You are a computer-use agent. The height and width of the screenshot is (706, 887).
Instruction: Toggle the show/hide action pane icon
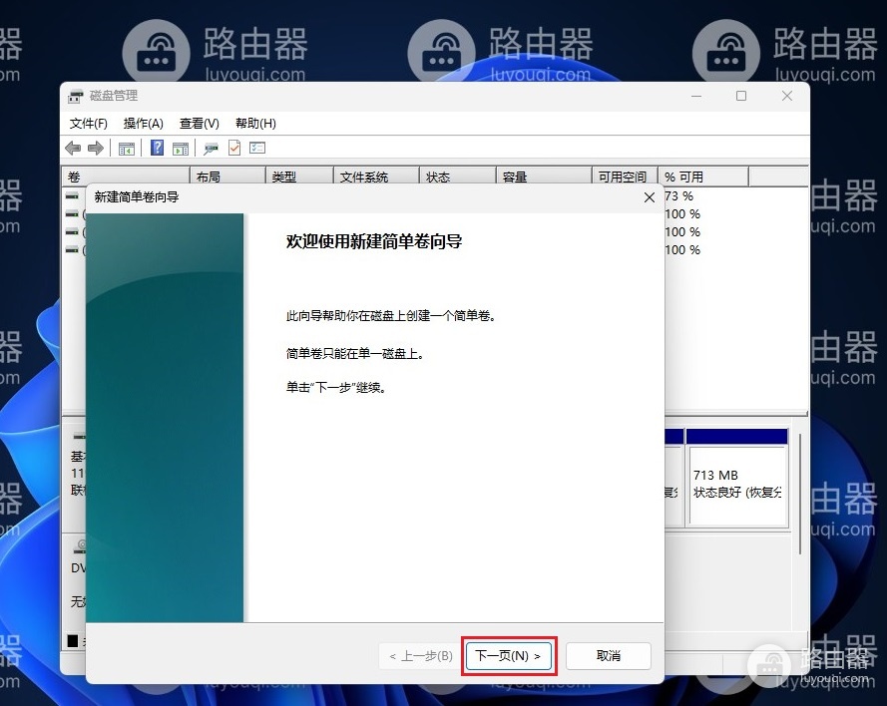pyautogui.click(x=181, y=149)
